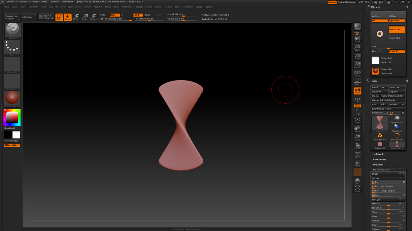Open the Preferences menu

(x=127, y=7)
